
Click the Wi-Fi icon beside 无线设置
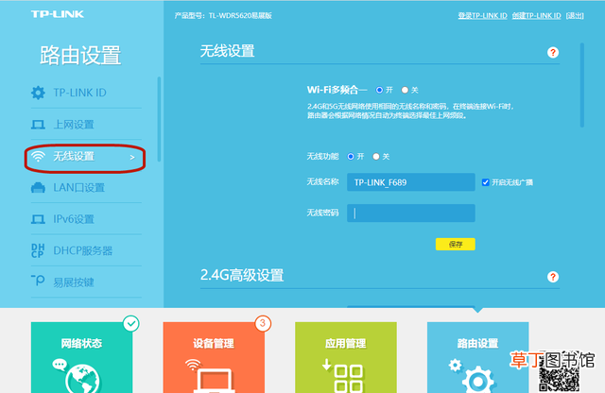[x=38, y=156]
